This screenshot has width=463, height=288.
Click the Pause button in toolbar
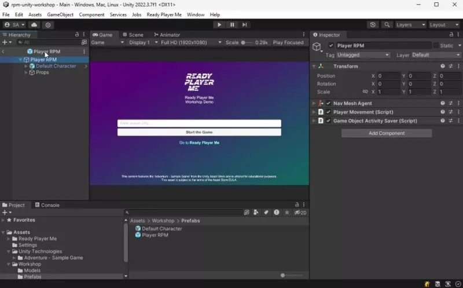pyautogui.click(x=232, y=24)
